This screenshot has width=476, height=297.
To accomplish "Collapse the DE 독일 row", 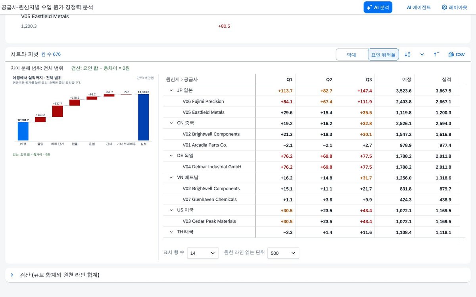I will pyautogui.click(x=171, y=156).
